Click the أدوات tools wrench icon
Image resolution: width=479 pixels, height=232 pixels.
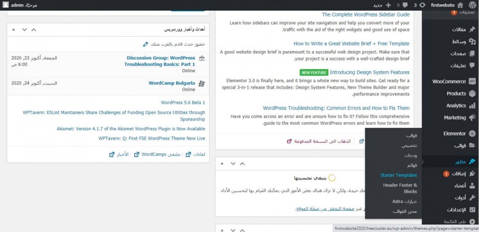[472, 197]
